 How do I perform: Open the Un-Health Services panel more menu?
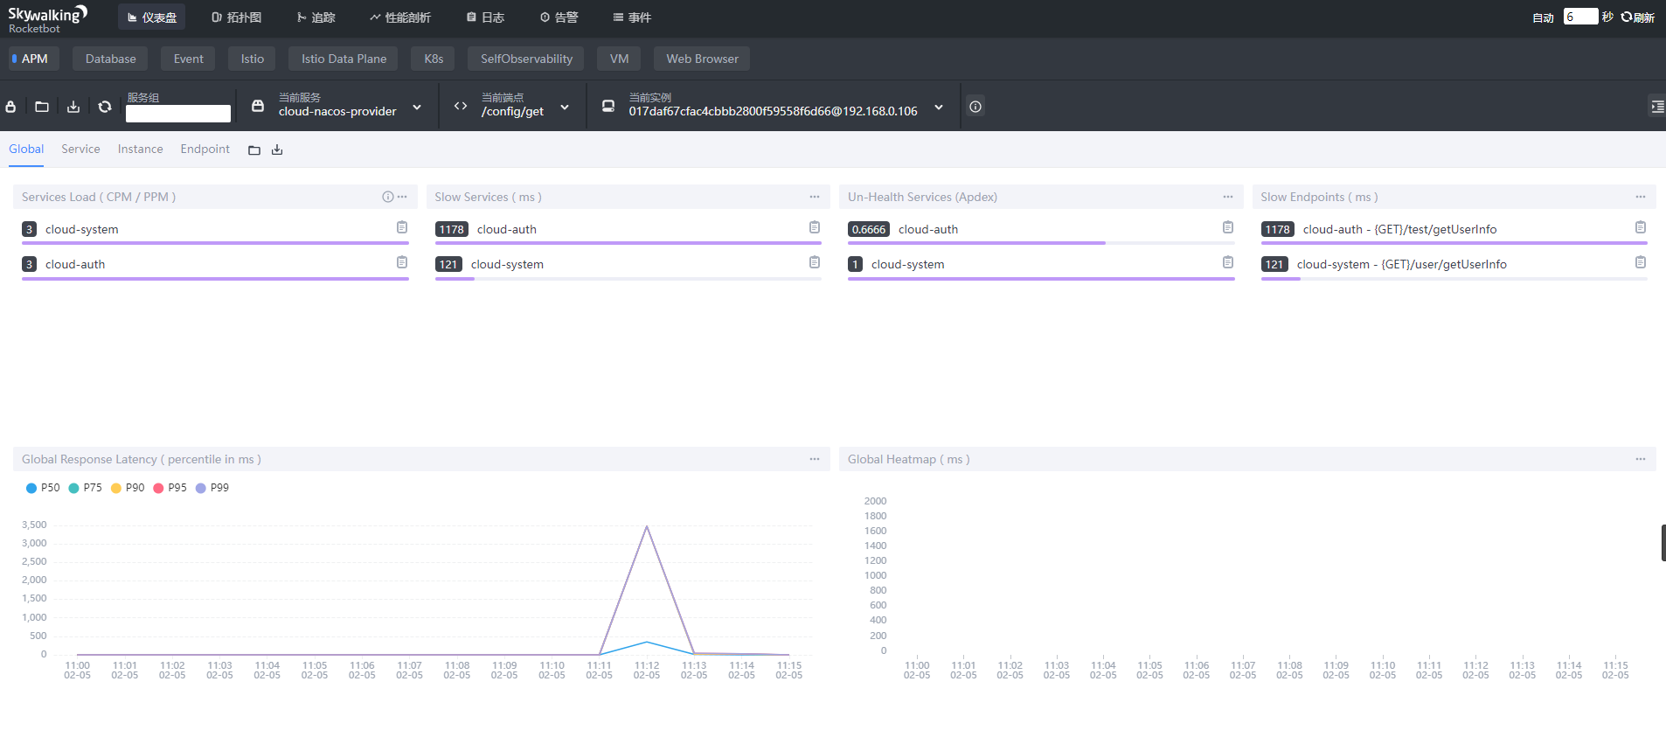tap(1228, 197)
